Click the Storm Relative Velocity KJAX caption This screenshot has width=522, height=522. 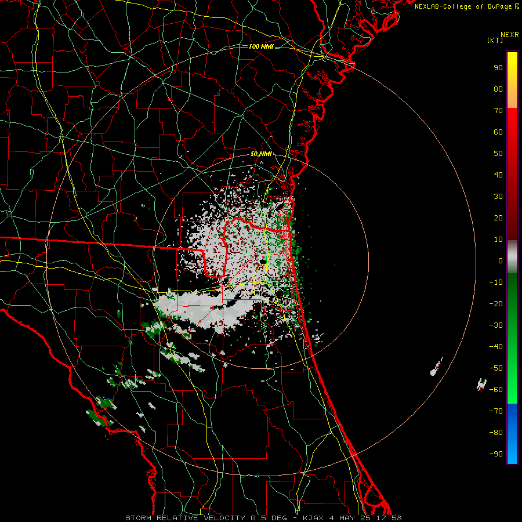pyautogui.click(x=263, y=518)
